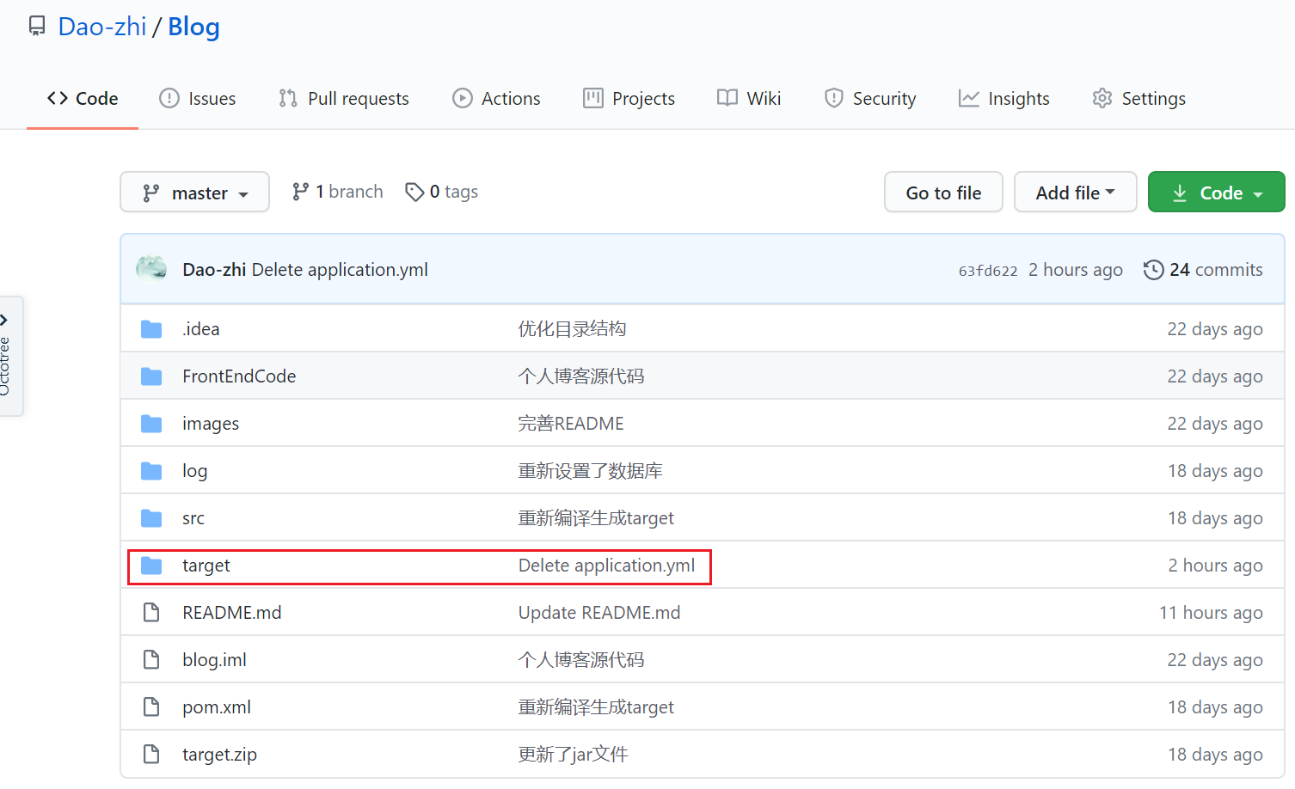Click the Go to file button
This screenshot has width=1295, height=789.
click(x=943, y=193)
